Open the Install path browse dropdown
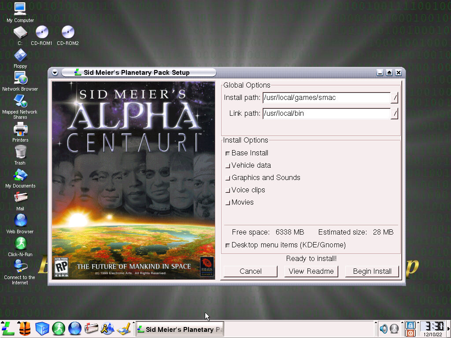451x338 pixels. click(395, 98)
